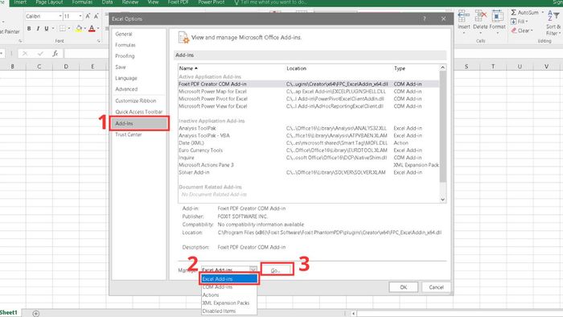Viewport: 563px width, 317px height.
Task: Click the Go... button
Action: coord(277,270)
